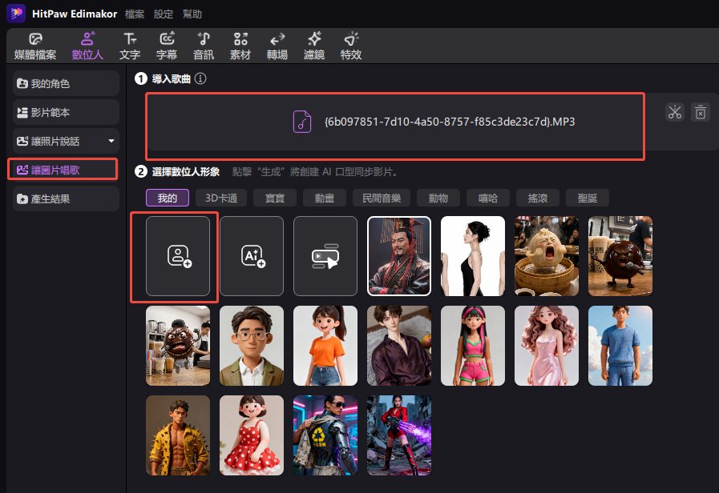Select the cyberpunk man with sunglasses avatar
Viewport: 719px width, 493px height.
pos(325,435)
